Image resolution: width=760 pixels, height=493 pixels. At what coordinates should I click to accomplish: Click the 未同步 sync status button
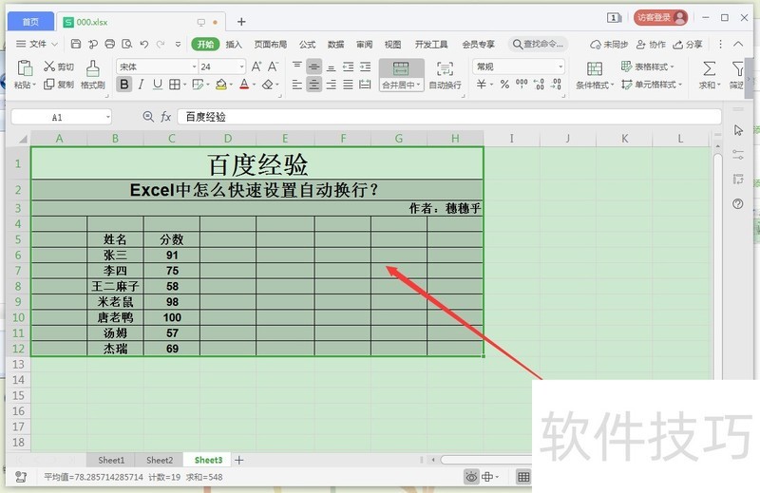tap(609, 44)
